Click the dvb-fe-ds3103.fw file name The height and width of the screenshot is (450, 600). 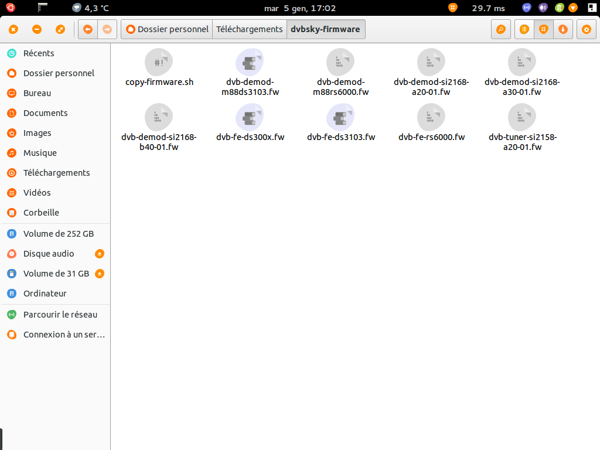point(341,137)
